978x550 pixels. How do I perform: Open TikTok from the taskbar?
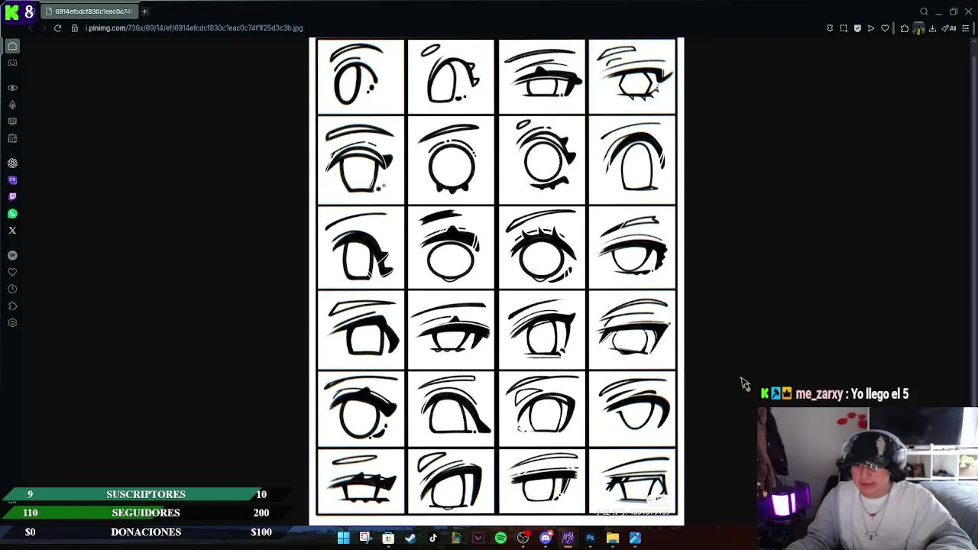[432, 538]
